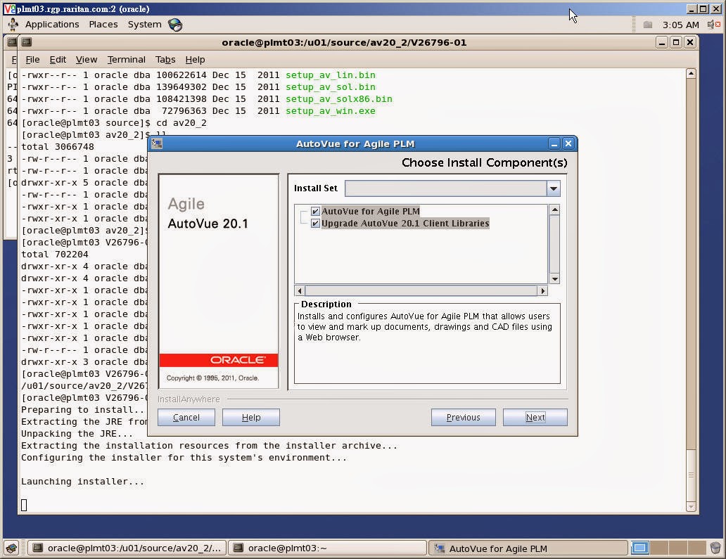Viewport: 726px width, 559px height.
Task: Click component list scroll down arrow
Action: [554, 278]
